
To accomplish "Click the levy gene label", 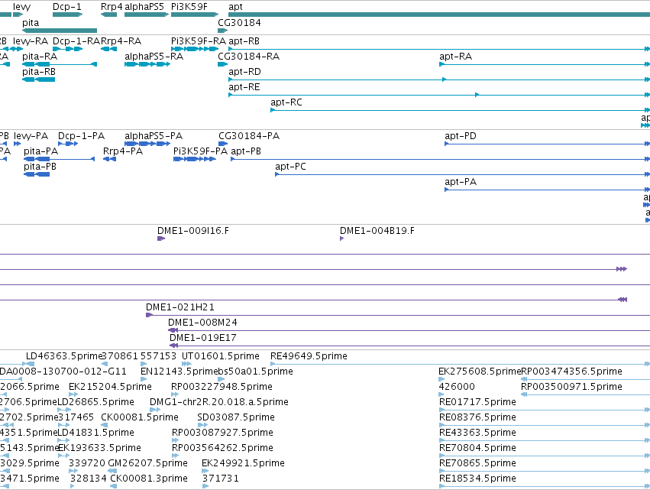I will pyautogui.click(x=22, y=7).
